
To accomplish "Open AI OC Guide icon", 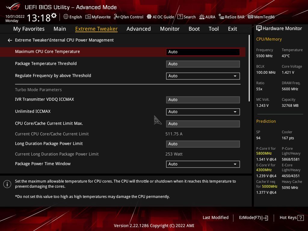I will [x=149, y=17].
